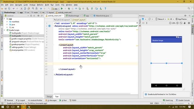Screen dimensions: 194x109
Task: Click Zoom to Fit Screen in preview
Action: [181, 23]
